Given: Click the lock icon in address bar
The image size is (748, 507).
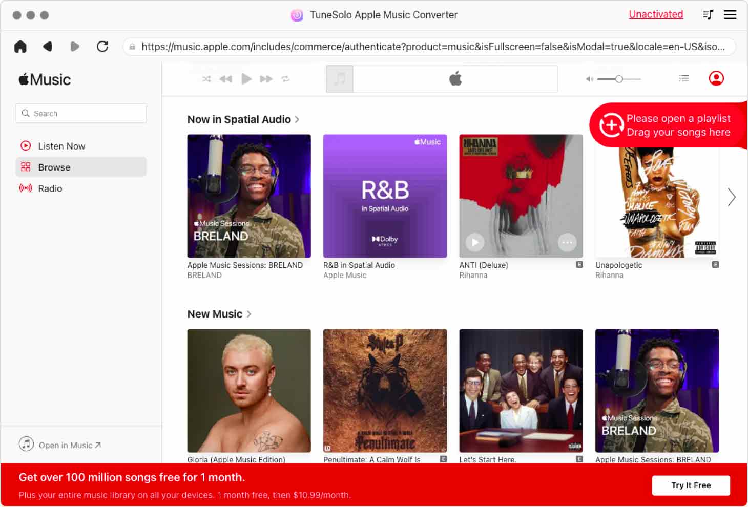Looking at the screenshot, I should (x=132, y=47).
